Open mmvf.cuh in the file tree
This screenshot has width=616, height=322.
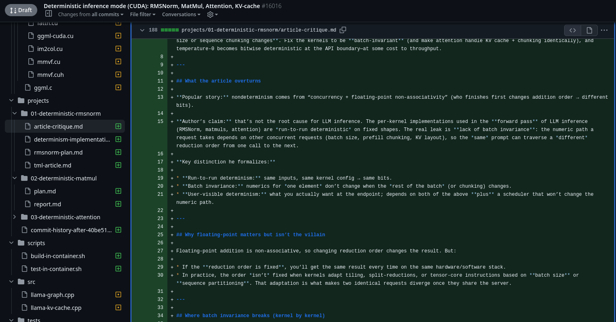coord(50,75)
